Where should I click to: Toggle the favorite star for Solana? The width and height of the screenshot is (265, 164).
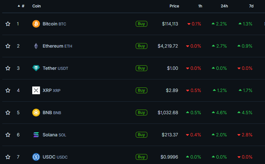tap(8, 135)
